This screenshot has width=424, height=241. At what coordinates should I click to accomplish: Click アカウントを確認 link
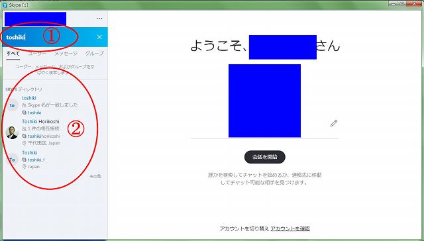(290, 228)
